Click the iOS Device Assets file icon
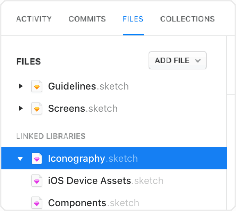This screenshot has width=236, height=211. [37, 180]
